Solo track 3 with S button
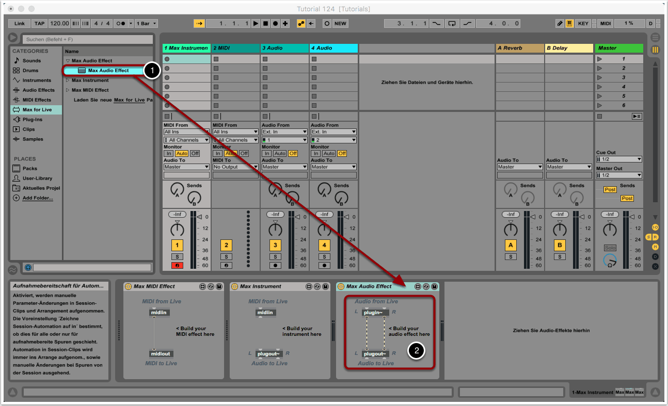The height and width of the screenshot is (406, 668). (x=275, y=256)
